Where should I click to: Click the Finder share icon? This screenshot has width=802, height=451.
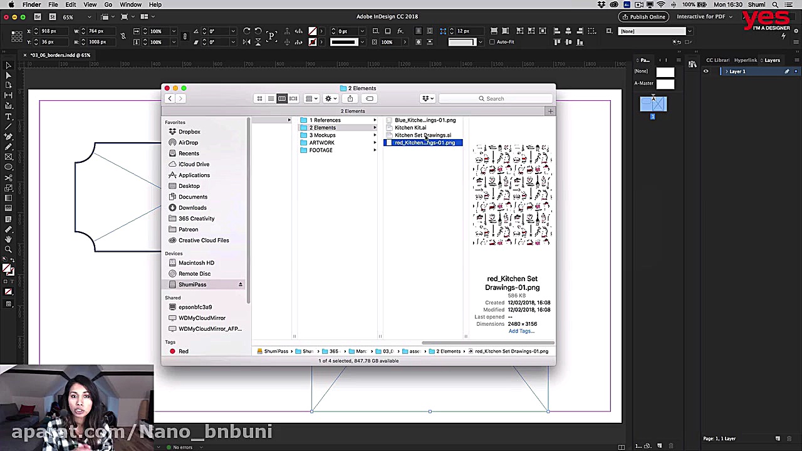click(x=350, y=98)
